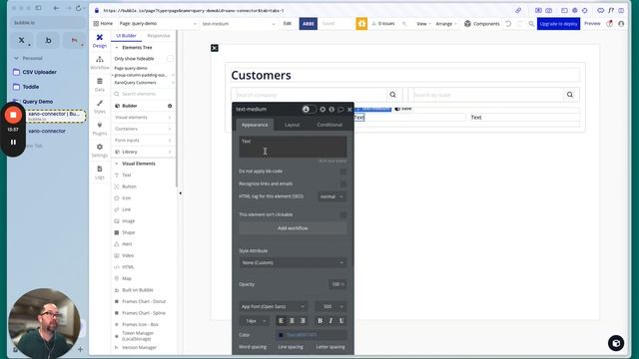The image size is (639, 359).
Task: Click the yellow gift icon in top bar
Action: (361, 24)
